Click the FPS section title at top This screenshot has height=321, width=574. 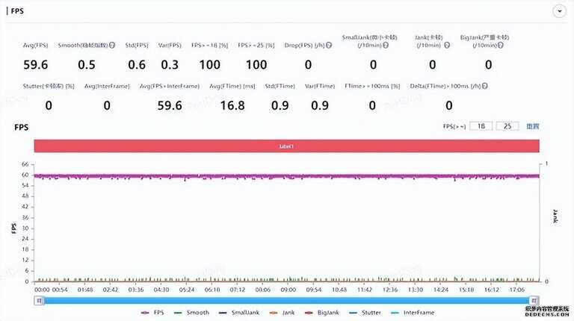(17, 11)
